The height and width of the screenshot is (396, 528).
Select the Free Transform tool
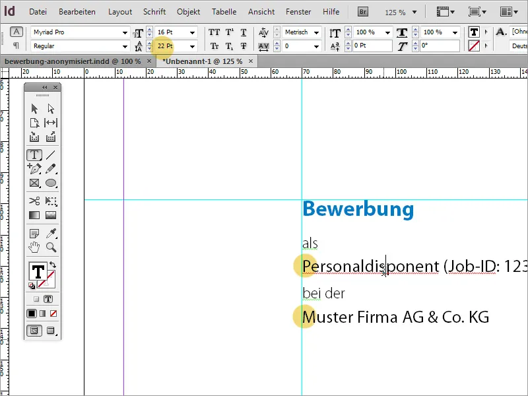coord(51,201)
